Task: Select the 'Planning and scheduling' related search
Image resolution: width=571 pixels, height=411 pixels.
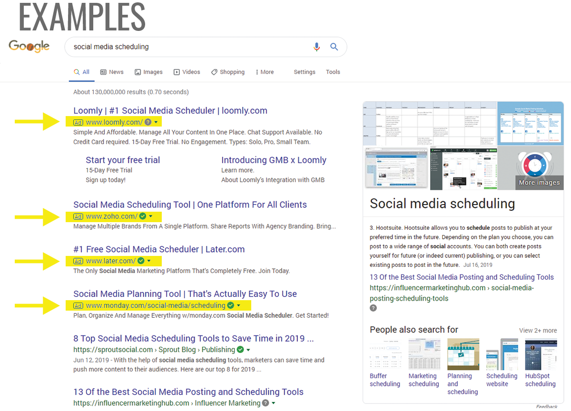Action: coord(463,366)
